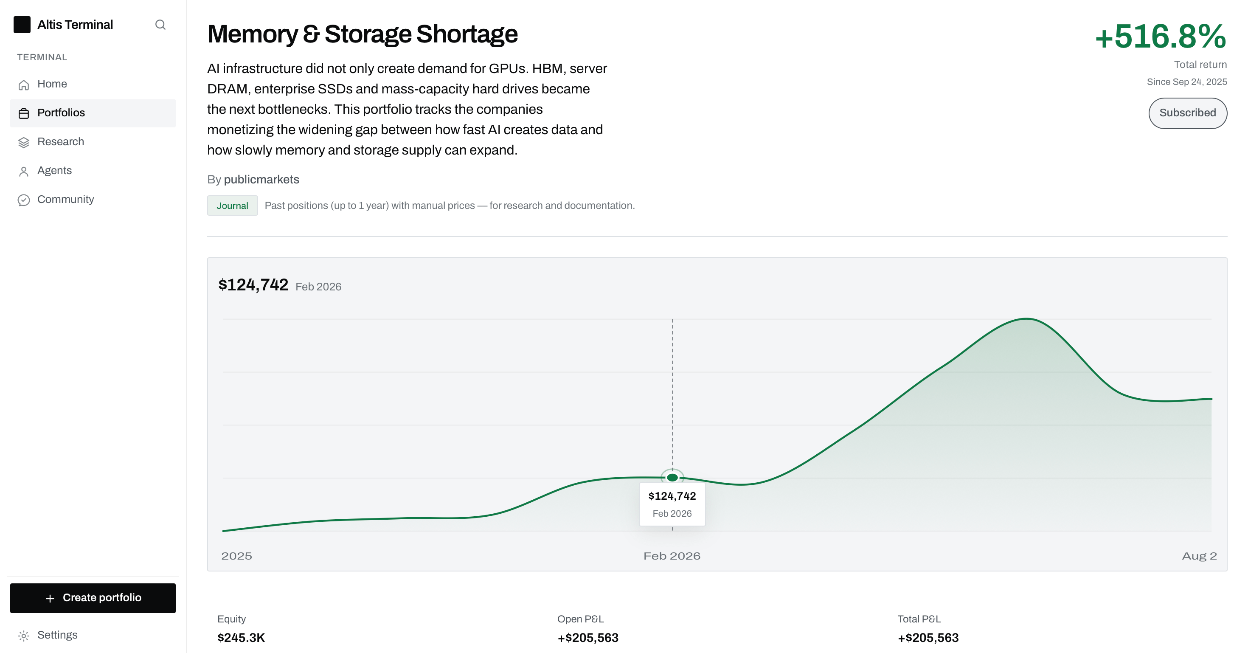Click the Feb 2026 axis label

(672, 556)
